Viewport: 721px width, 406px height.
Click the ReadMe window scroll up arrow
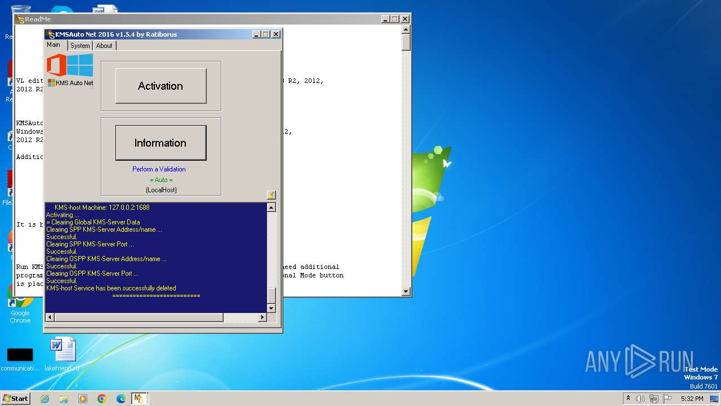click(x=406, y=29)
